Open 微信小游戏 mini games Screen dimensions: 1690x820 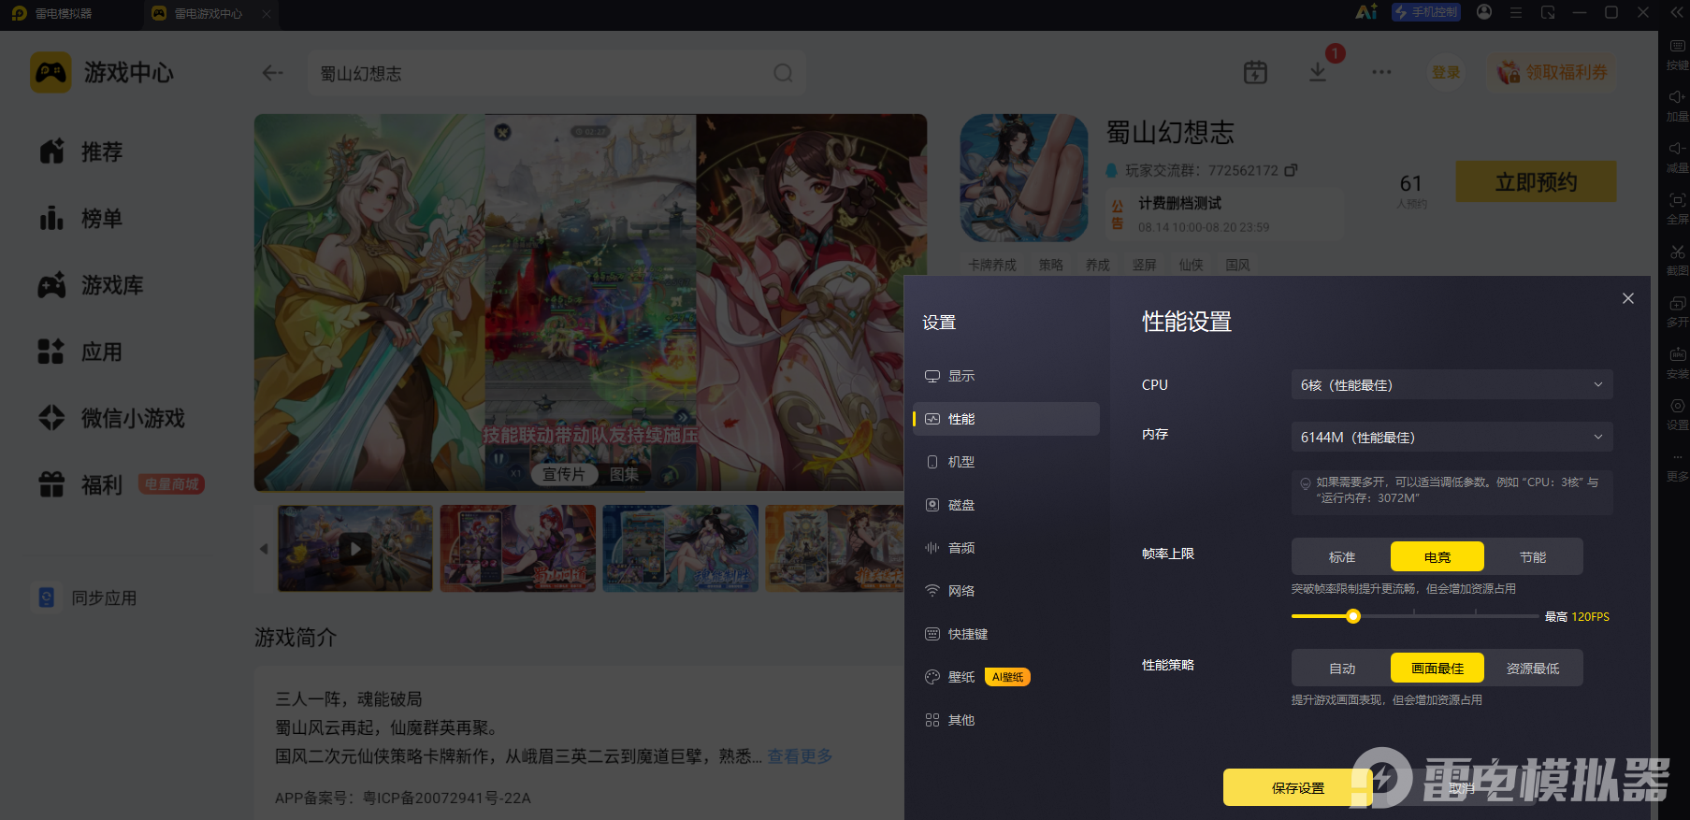pyautogui.click(x=112, y=418)
